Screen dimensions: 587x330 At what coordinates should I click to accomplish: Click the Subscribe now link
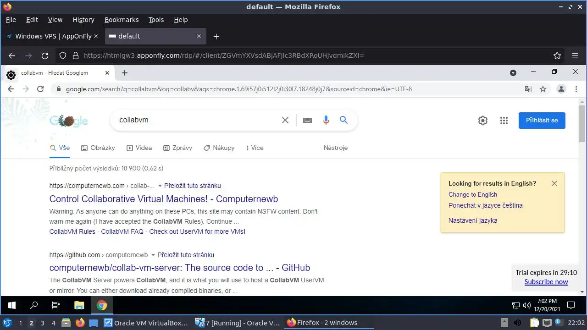[546, 282]
